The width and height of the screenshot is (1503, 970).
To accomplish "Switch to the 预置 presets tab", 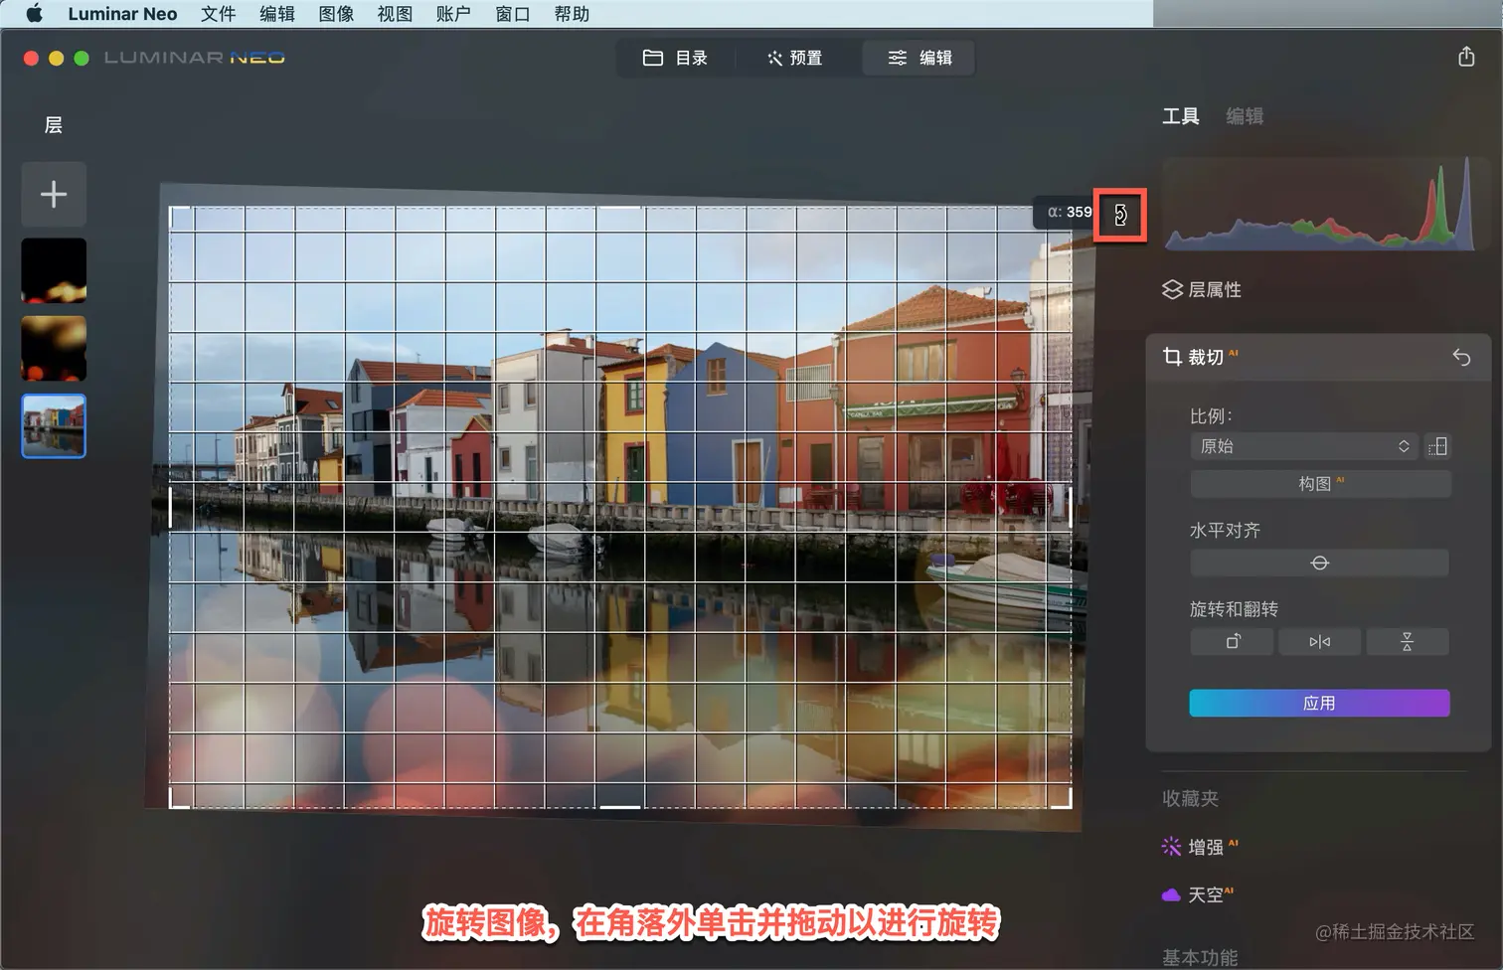I will [x=794, y=58].
